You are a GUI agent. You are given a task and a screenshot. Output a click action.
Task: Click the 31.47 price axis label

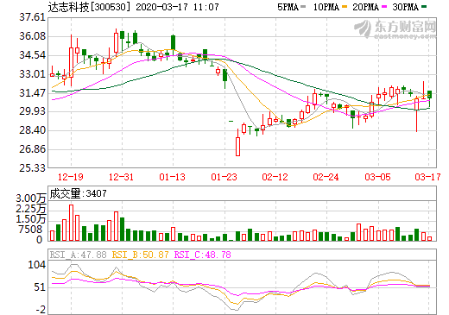pos(33,92)
